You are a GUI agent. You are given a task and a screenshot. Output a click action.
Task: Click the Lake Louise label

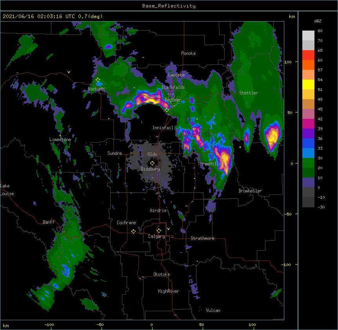click(x=7, y=190)
